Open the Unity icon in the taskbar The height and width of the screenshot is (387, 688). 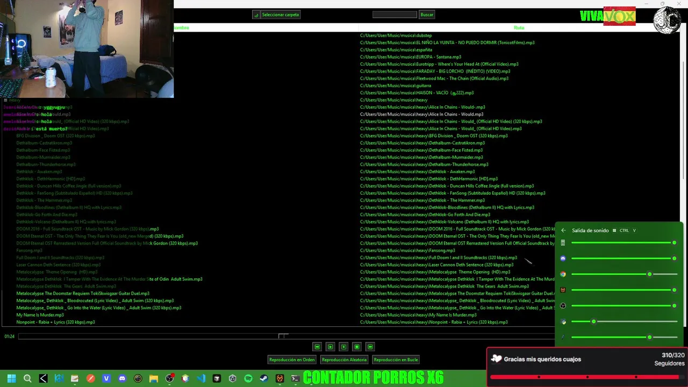[x=233, y=378]
